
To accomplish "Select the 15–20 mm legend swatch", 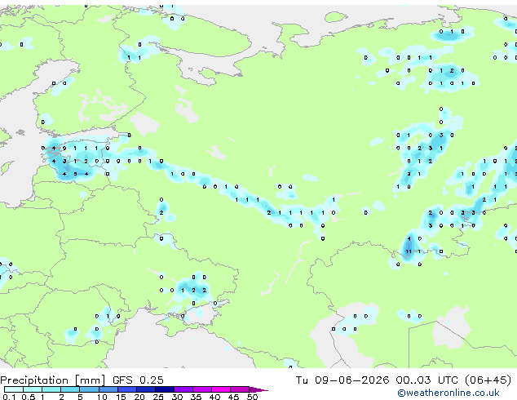I will click(126, 389).
